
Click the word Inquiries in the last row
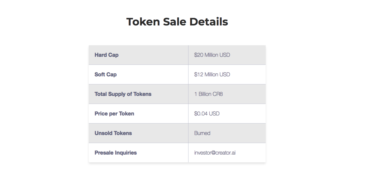(x=126, y=153)
